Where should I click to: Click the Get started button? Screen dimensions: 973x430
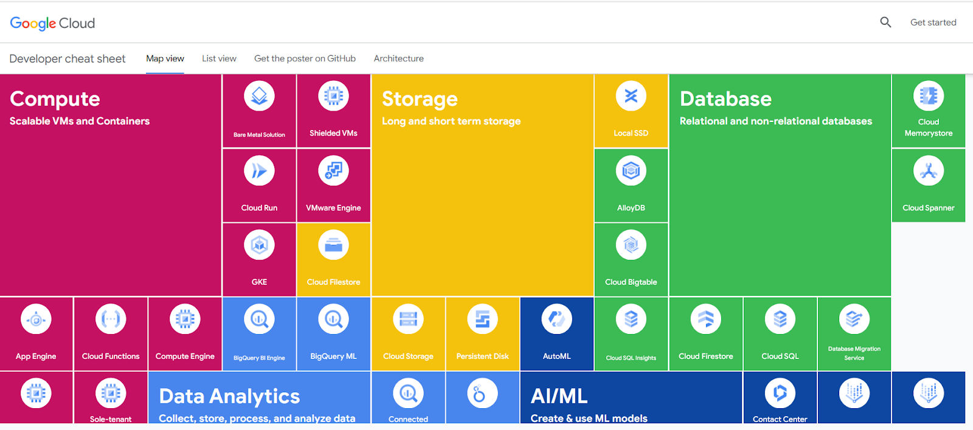click(933, 22)
